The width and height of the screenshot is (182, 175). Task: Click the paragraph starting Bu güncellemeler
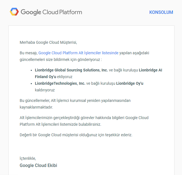click(x=75, y=104)
